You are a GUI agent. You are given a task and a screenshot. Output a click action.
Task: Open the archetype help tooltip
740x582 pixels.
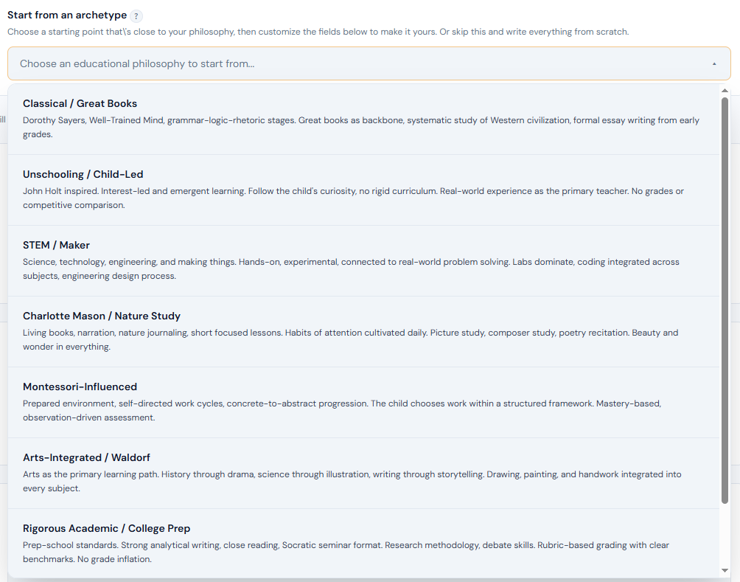click(136, 15)
